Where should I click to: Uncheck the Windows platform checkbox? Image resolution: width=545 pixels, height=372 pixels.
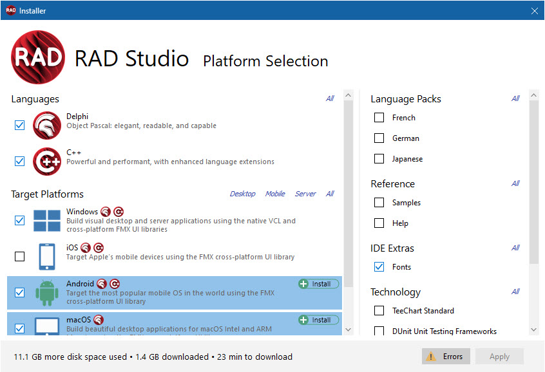pyautogui.click(x=20, y=221)
